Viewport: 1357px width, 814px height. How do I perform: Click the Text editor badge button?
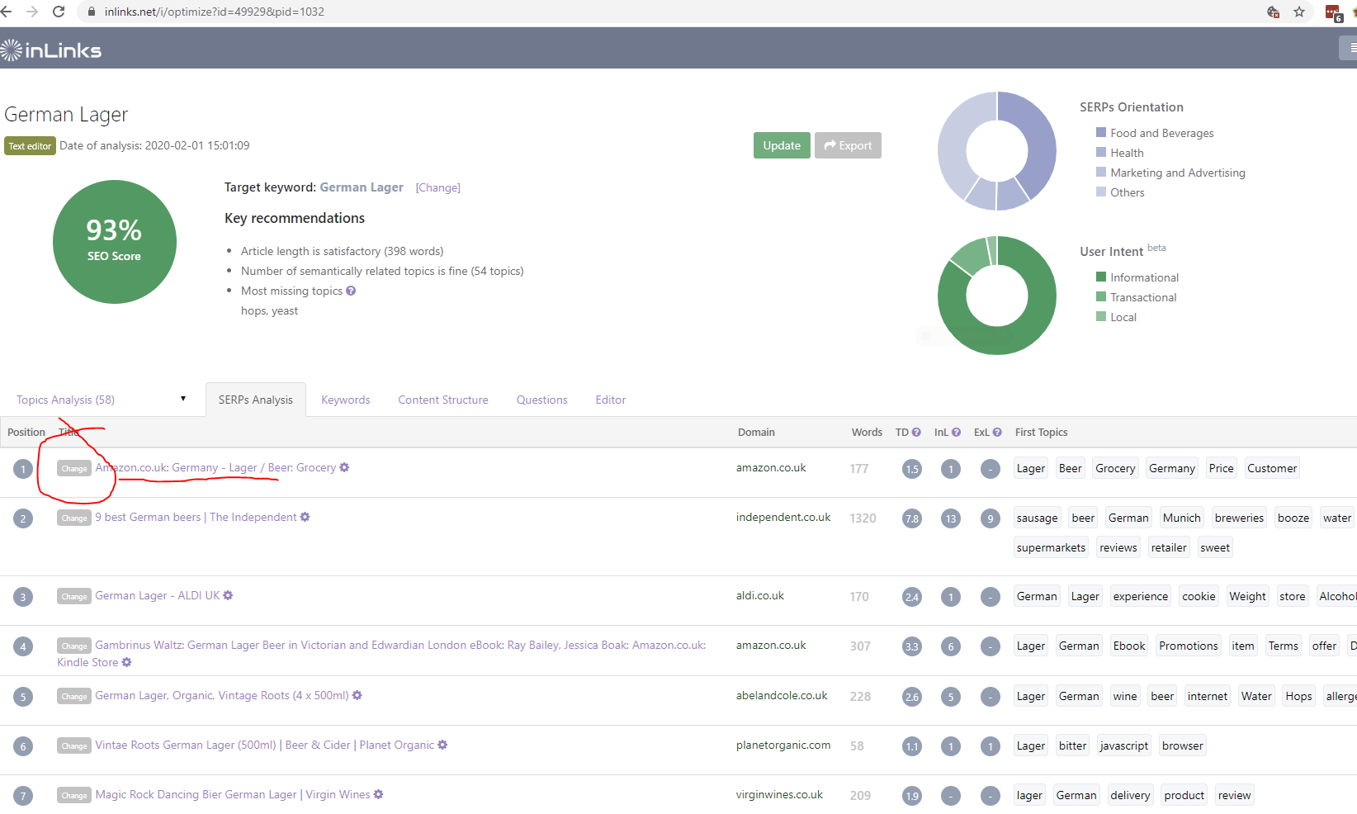30,146
